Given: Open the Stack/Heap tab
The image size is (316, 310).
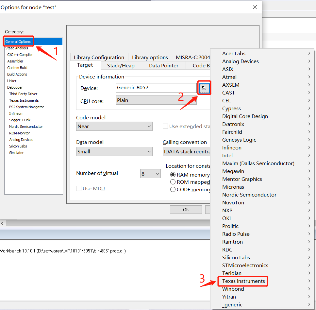Looking at the screenshot, I should click(121, 65).
